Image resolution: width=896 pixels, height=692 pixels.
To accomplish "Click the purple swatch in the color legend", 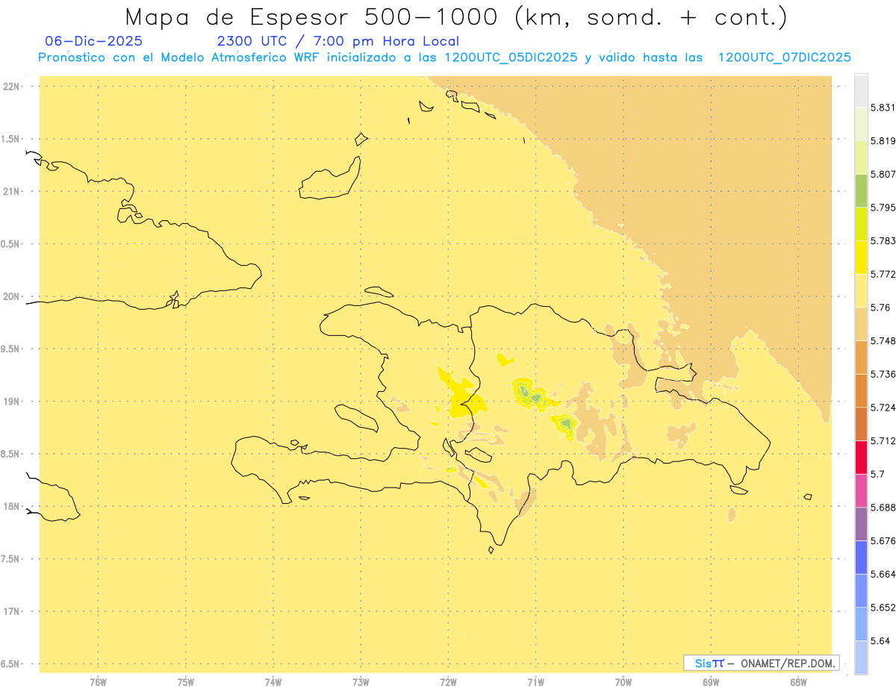I will 861,523.
